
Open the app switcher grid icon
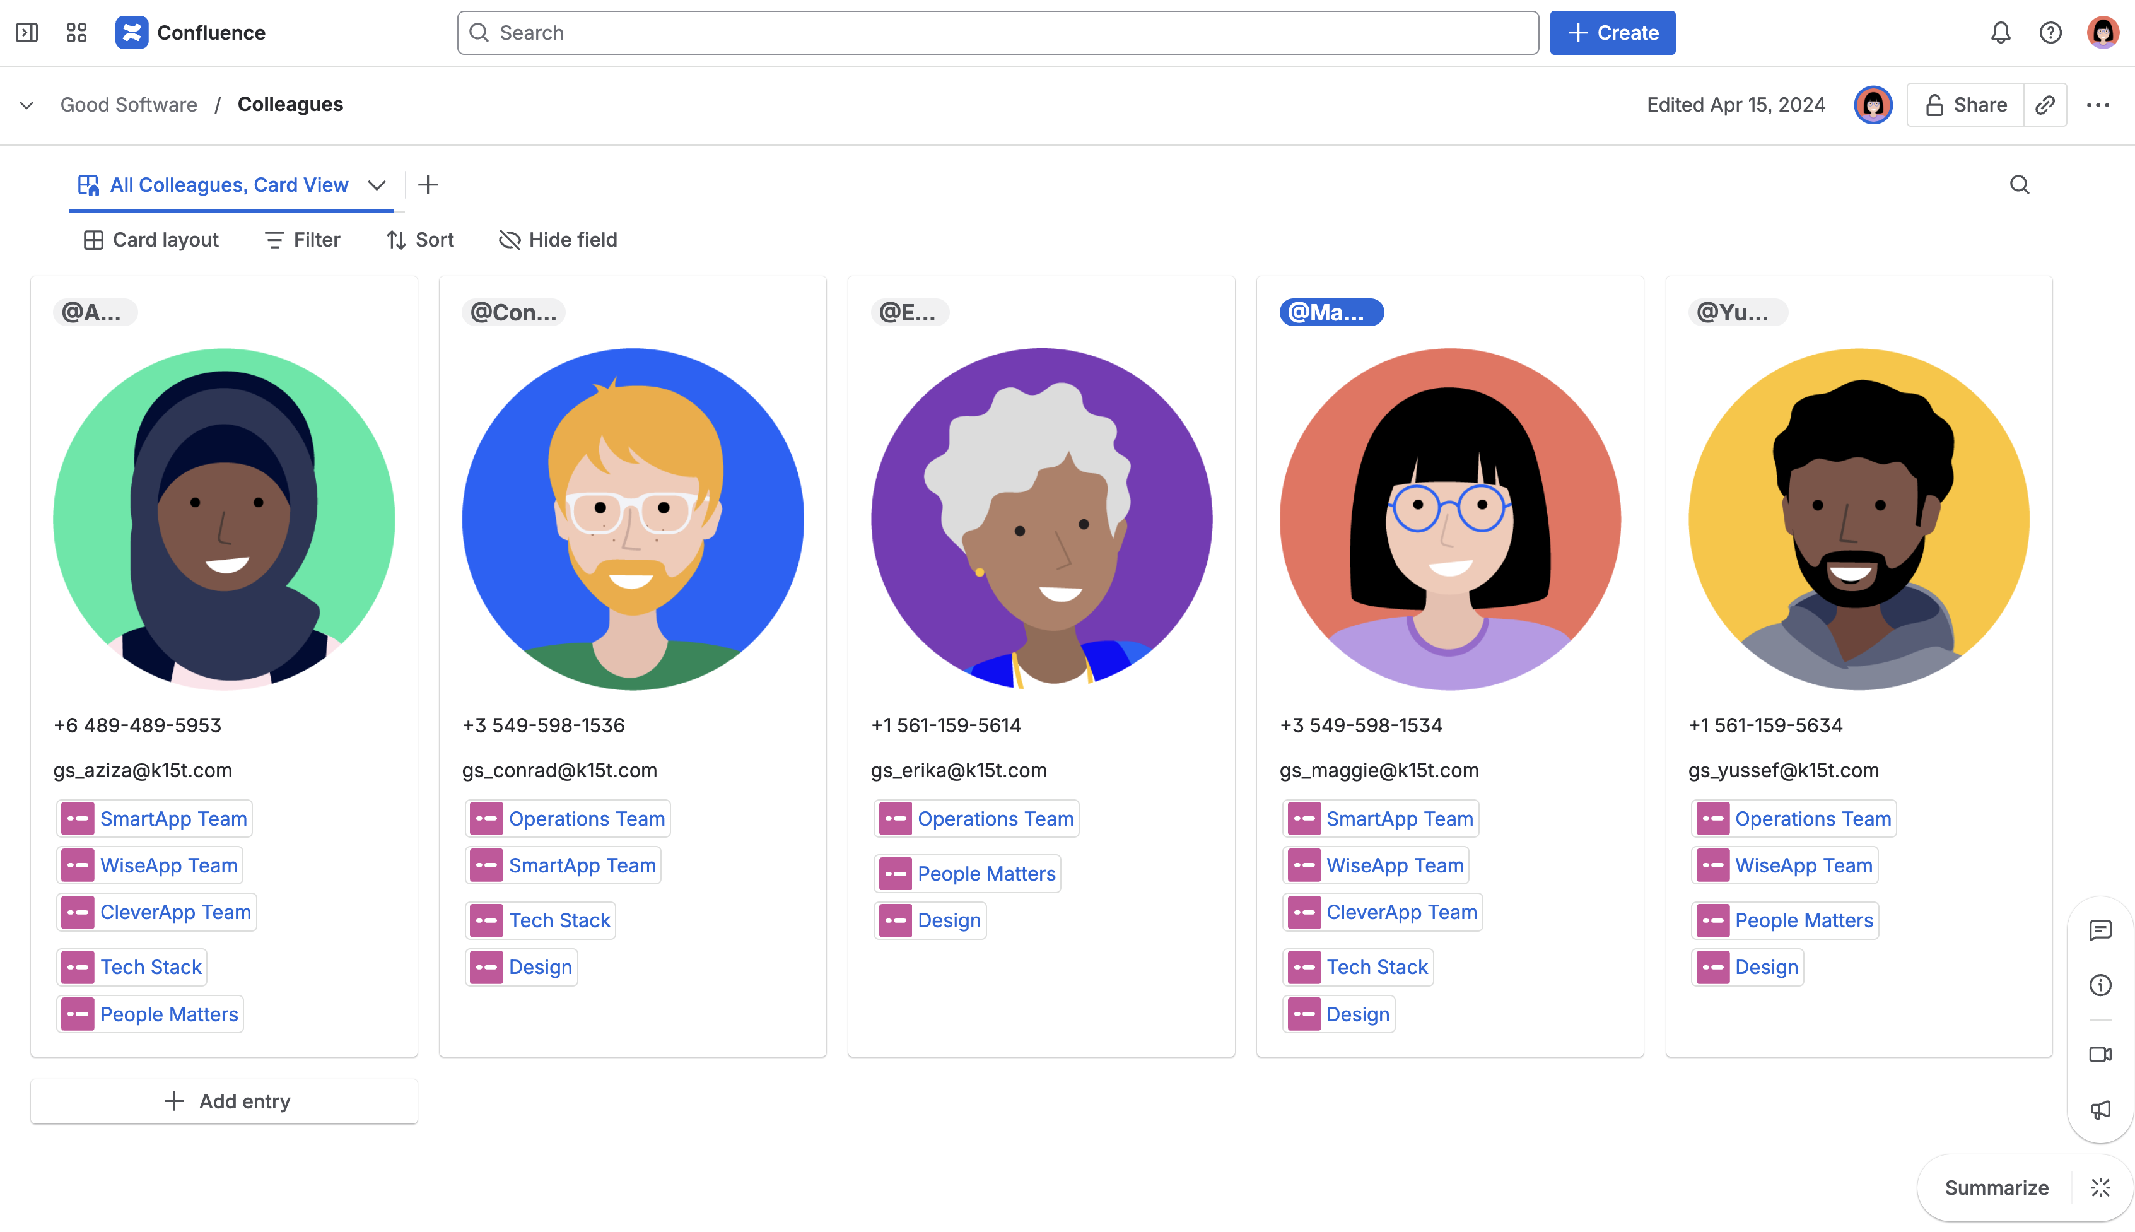pos(76,32)
